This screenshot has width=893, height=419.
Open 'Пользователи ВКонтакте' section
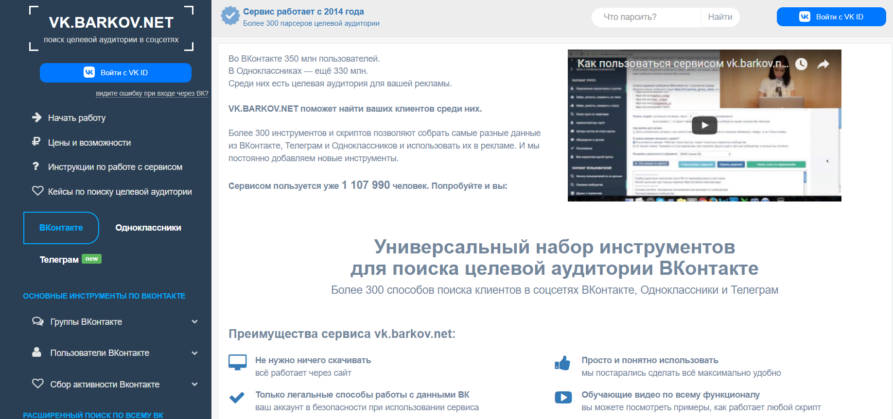coord(100,353)
